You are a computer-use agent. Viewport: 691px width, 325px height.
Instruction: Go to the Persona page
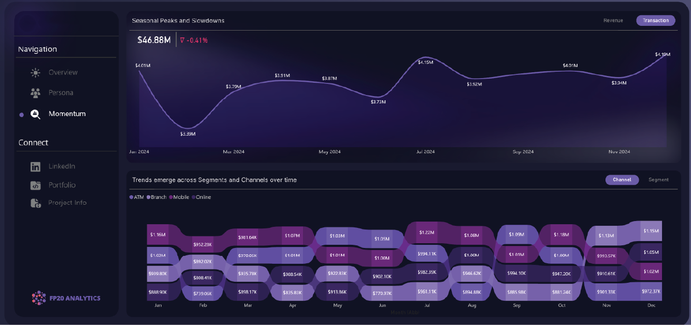click(x=61, y=93)
